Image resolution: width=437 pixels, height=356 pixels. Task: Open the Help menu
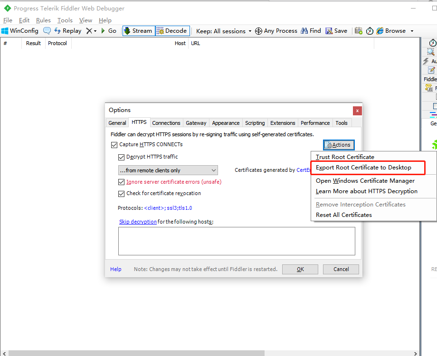[105, 20]
